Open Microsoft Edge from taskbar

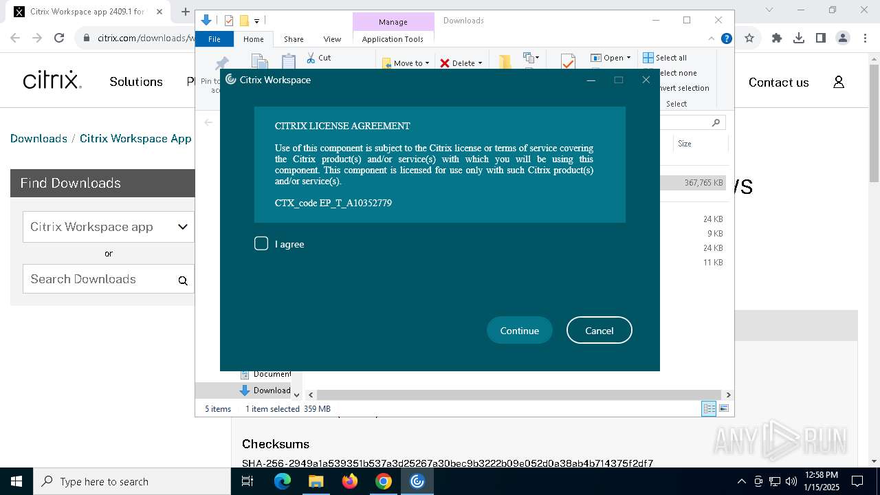pos(283,481)
